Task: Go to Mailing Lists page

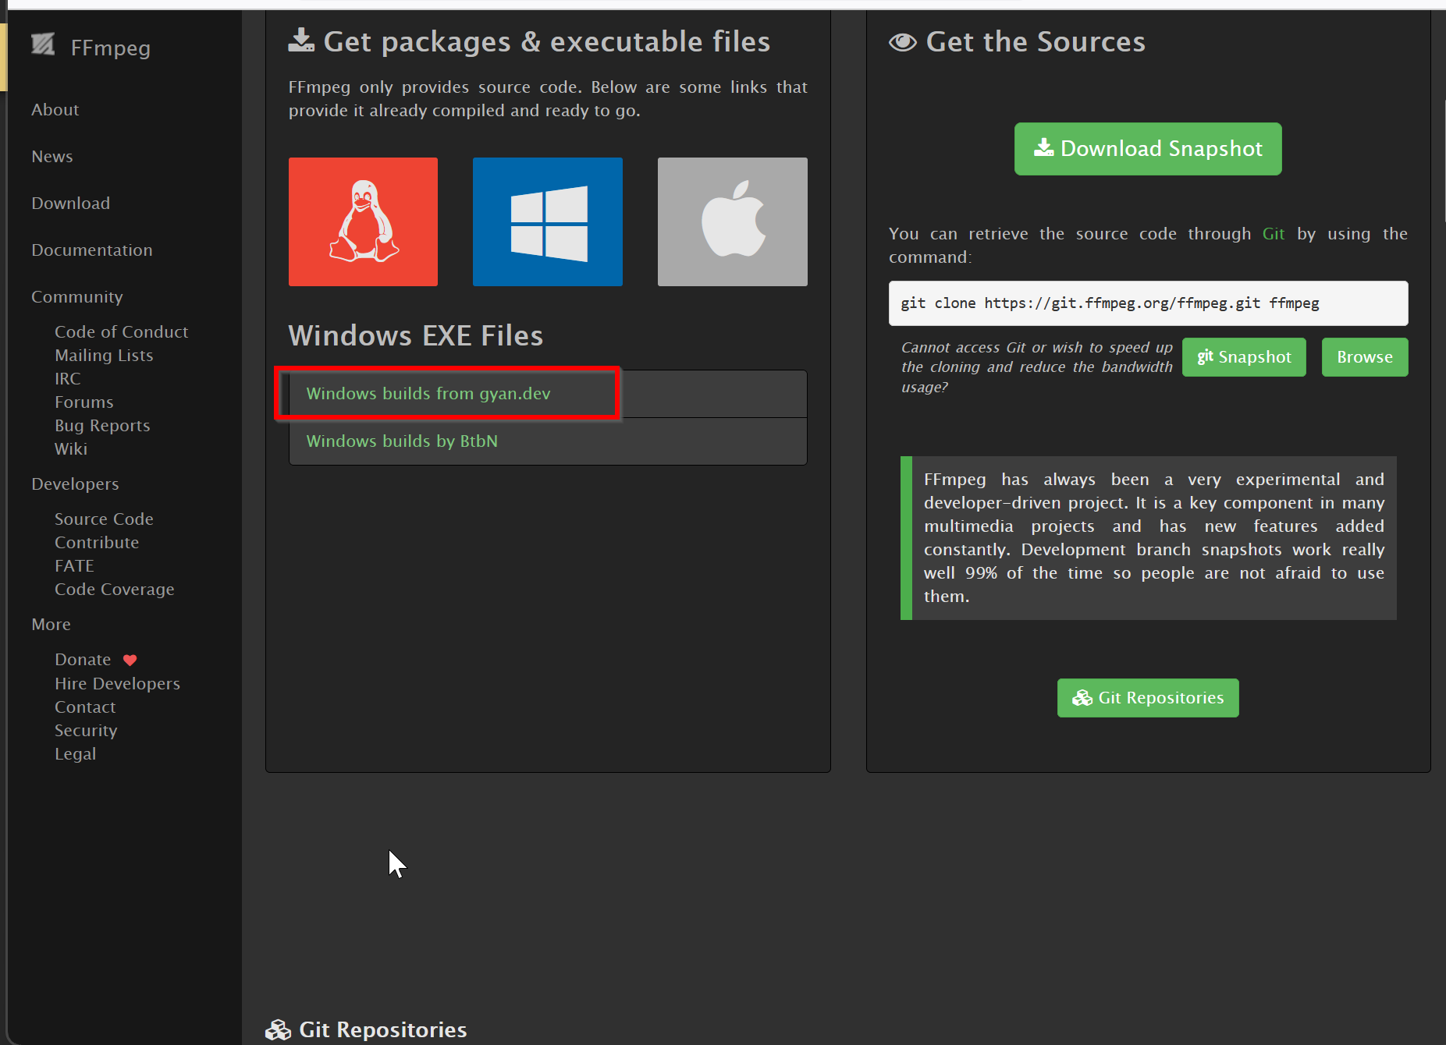Action: coord(104,356)
